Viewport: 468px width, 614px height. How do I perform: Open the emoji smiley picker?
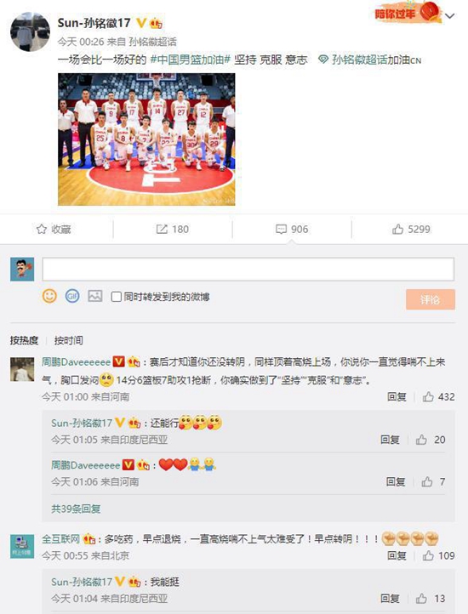(x=49, y=296)
